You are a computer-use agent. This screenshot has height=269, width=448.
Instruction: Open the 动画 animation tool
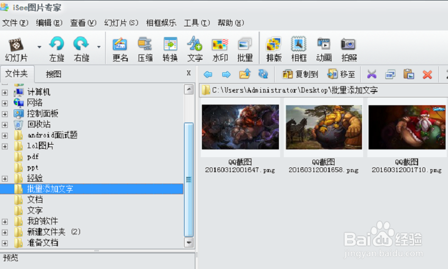click(324, 49)
